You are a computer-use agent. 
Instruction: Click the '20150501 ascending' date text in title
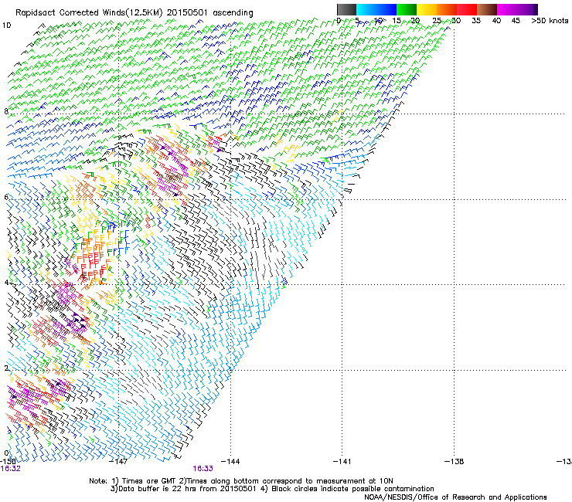(209, 12)
